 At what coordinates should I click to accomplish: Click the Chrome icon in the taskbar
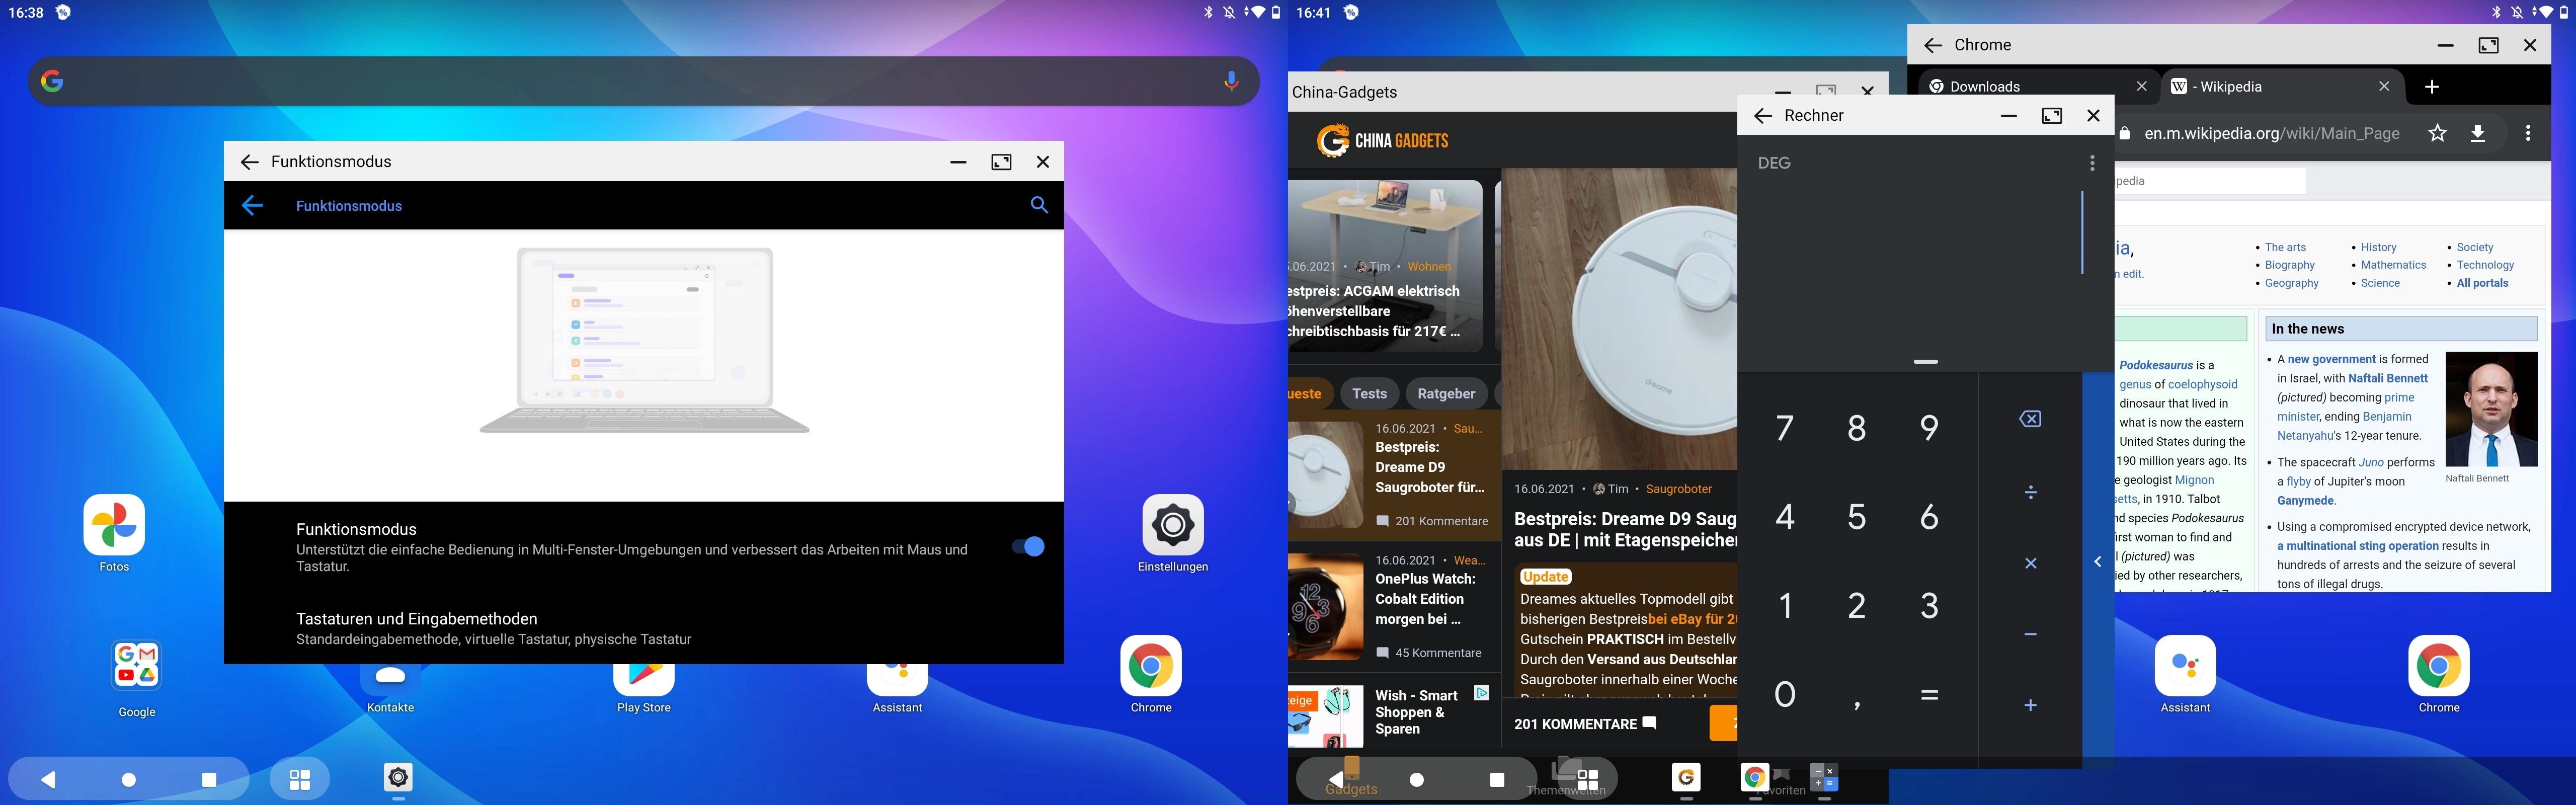[x=1755, y=777]
